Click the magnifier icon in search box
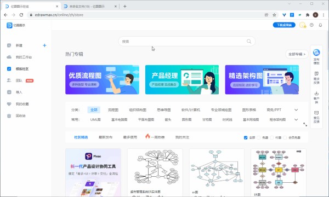The width and height of the screenshot is (329, 197). tap(249, 42)
